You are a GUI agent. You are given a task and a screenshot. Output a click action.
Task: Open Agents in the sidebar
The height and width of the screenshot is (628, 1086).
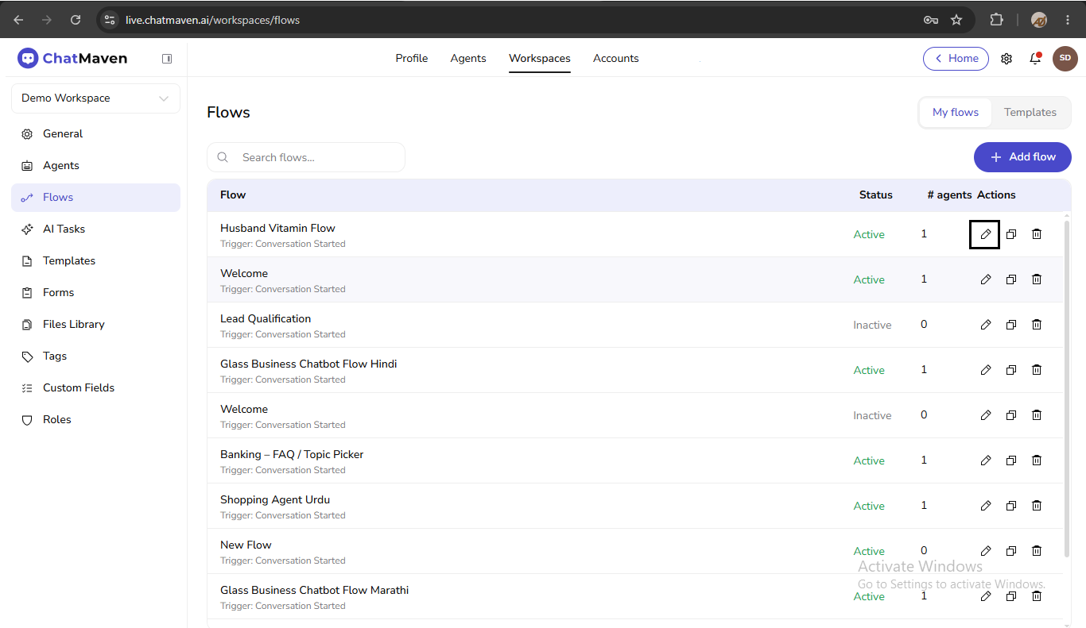pyautogui.click(x=95, y=166)
